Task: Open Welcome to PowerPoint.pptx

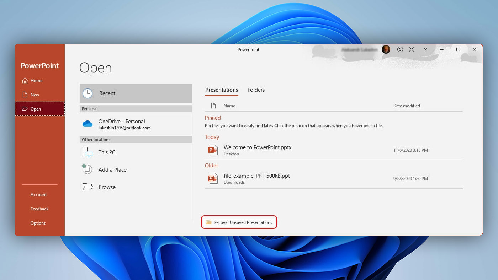Action: 334,150
